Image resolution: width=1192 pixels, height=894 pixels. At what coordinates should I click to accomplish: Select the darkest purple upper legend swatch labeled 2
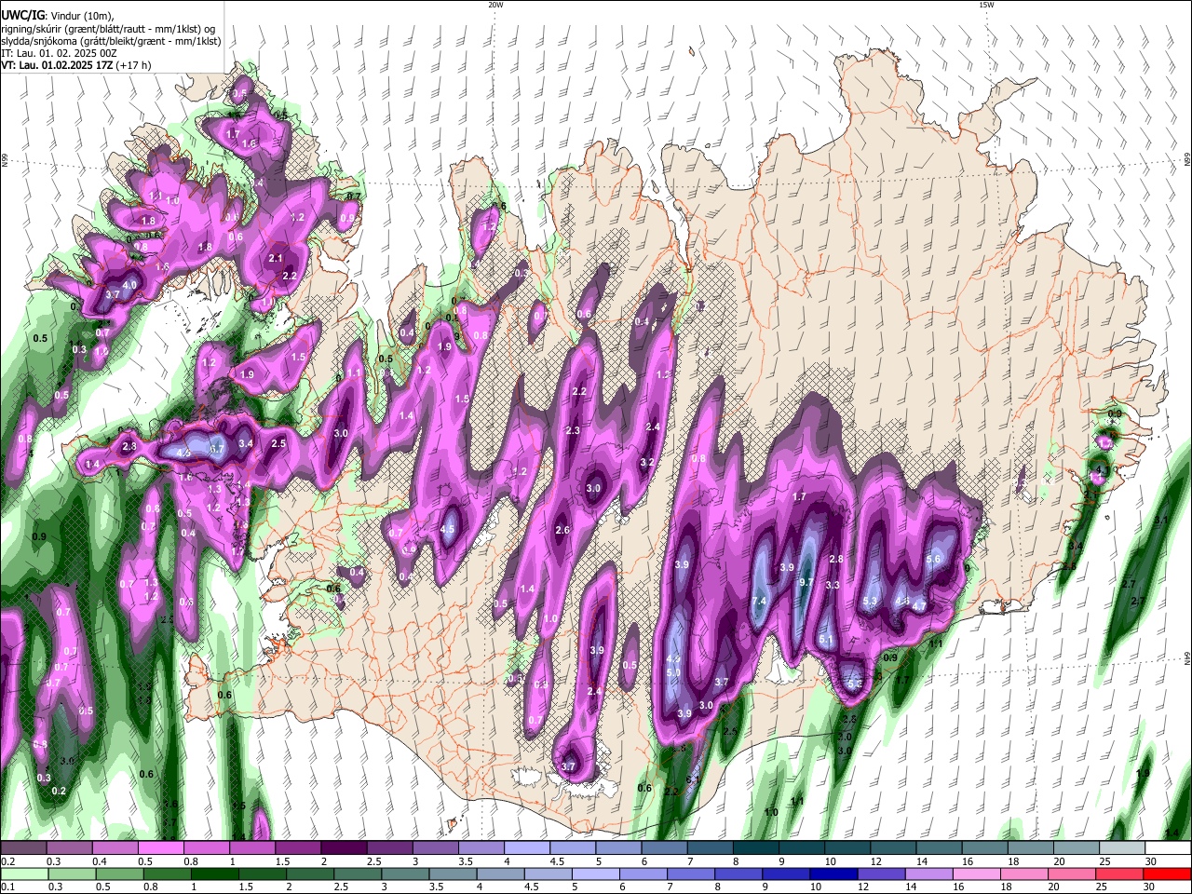click(x=344, y=848)
